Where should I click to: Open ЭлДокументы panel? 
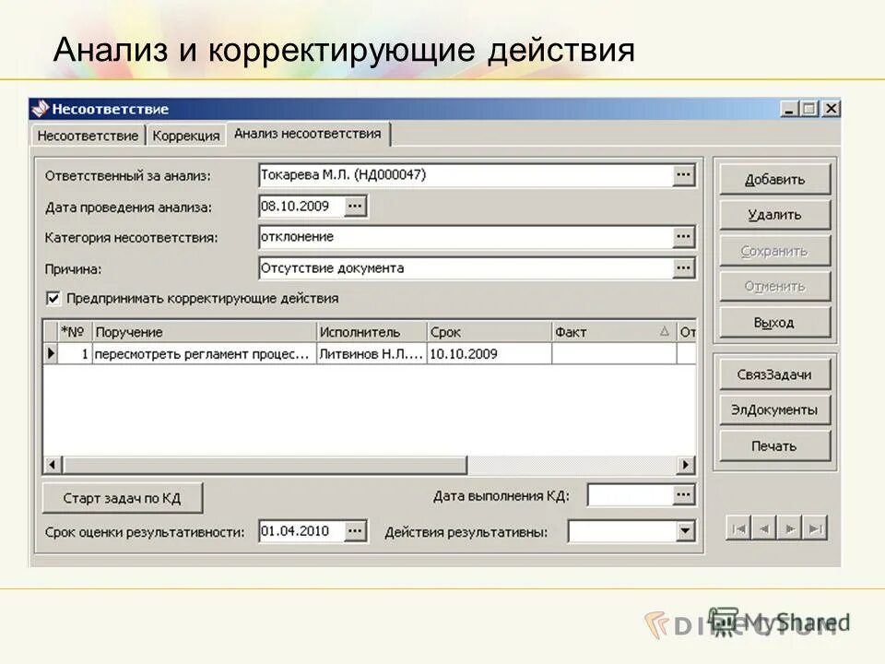pyautogui.click(x=774, y=409)
